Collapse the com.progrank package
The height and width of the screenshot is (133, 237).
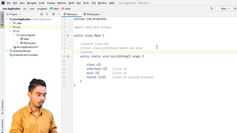(14, 35)
